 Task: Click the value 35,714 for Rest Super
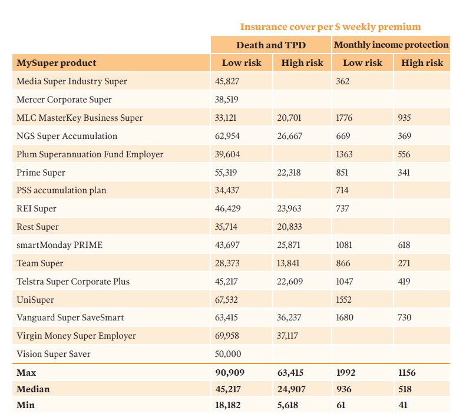226,227
